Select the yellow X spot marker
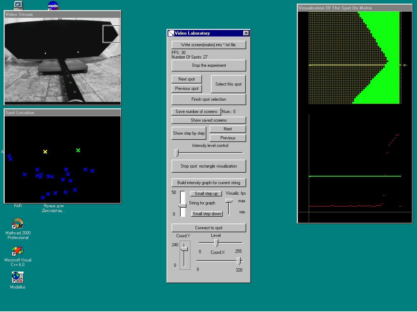This screenshot has width=417, height=312. pos(45,152)
